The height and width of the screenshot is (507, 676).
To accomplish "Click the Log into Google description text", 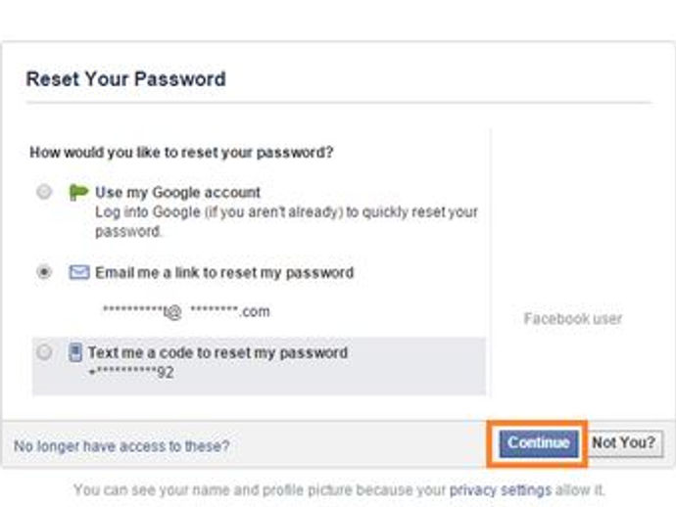I will pos(286,222).
